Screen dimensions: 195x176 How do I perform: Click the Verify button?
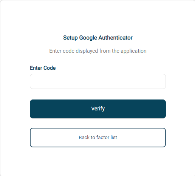(x=98, y=109)
